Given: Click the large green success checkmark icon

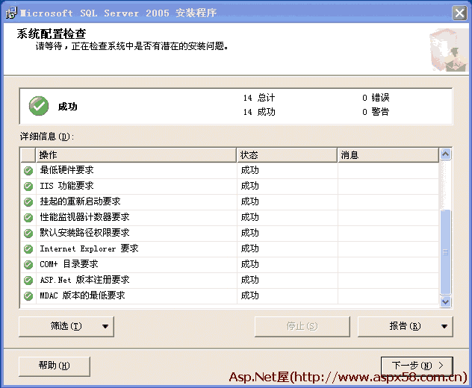Looking at the screenshot, I should (x=39, y=106).
